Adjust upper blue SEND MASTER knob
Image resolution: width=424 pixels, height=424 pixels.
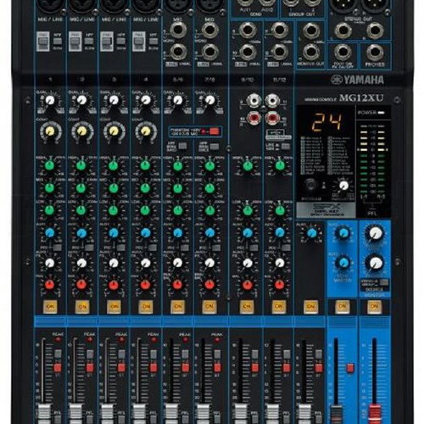[343, 232]
